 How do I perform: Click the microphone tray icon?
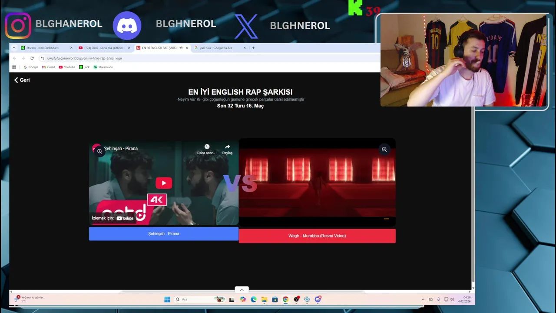pyautogui.click(x=438, y=300)
